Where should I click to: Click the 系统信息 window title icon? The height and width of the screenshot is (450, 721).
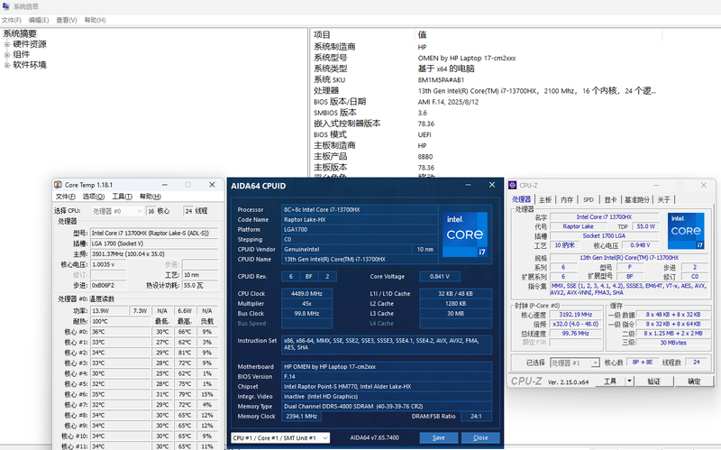pyautogui.click(x=6, y=6)
